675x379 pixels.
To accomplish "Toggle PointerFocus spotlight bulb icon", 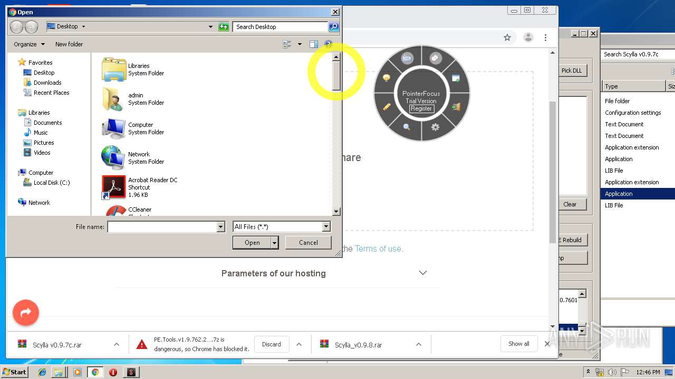I will click(387, 78).
